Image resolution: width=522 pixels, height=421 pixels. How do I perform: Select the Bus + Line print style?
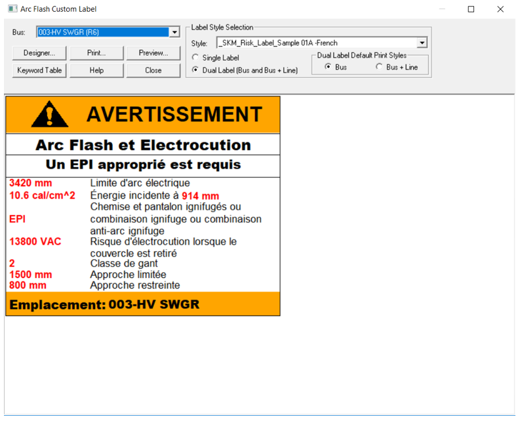pos(379,67)
